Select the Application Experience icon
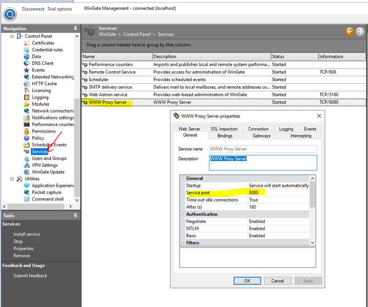This screenshot has height=307, width=368. pyautogui.click(x=27, y=186)
